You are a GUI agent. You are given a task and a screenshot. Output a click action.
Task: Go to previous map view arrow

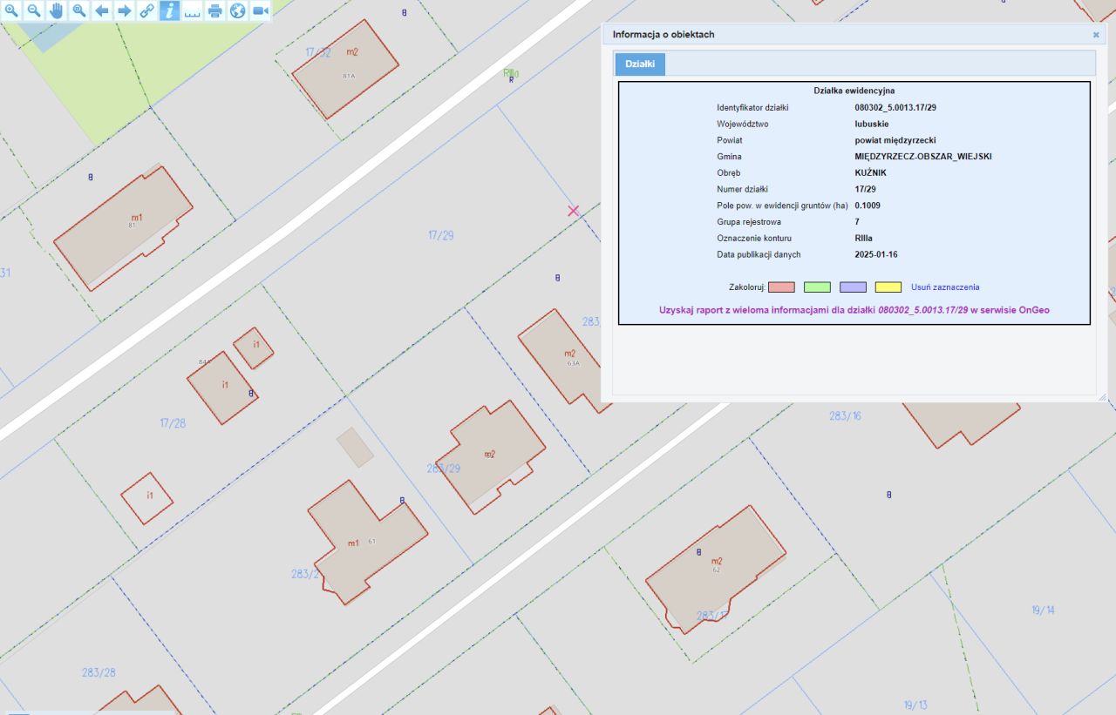(102, 10)
